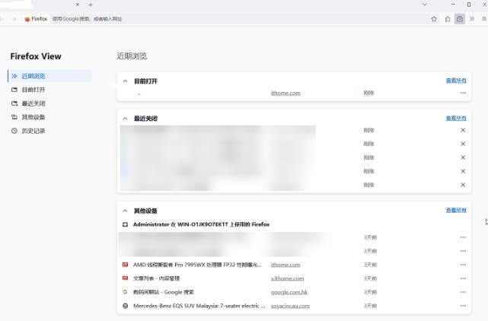Viewport: 488px width, 321px height.
Task: Click the red favicon on 文章列表 row
Action: coord(125,278)
